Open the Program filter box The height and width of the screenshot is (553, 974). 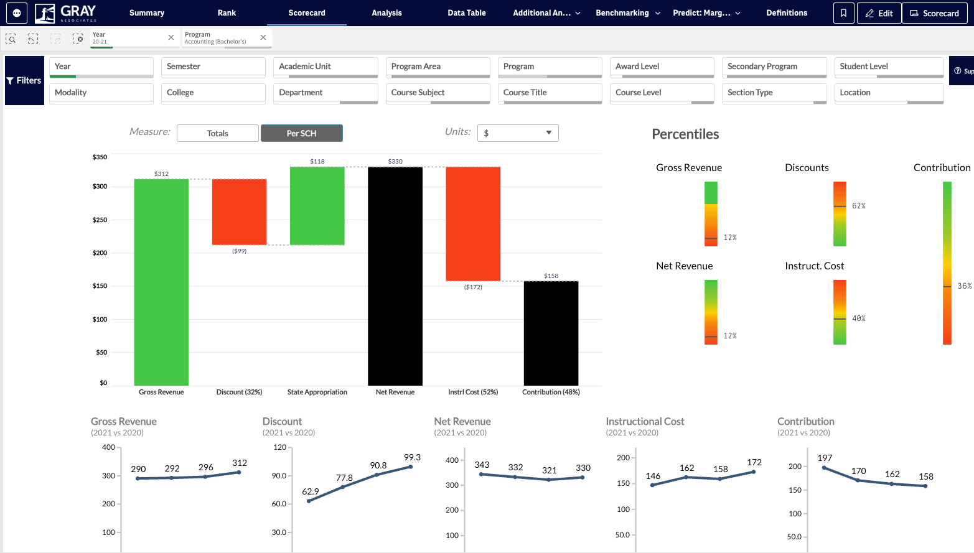click(x=550, y=67)
